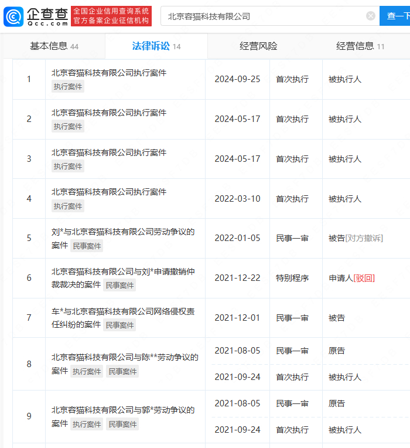Click the 执行案件 tag in row 3
The height and width of the screenshot is (448, 410).
tap(68, 167)
